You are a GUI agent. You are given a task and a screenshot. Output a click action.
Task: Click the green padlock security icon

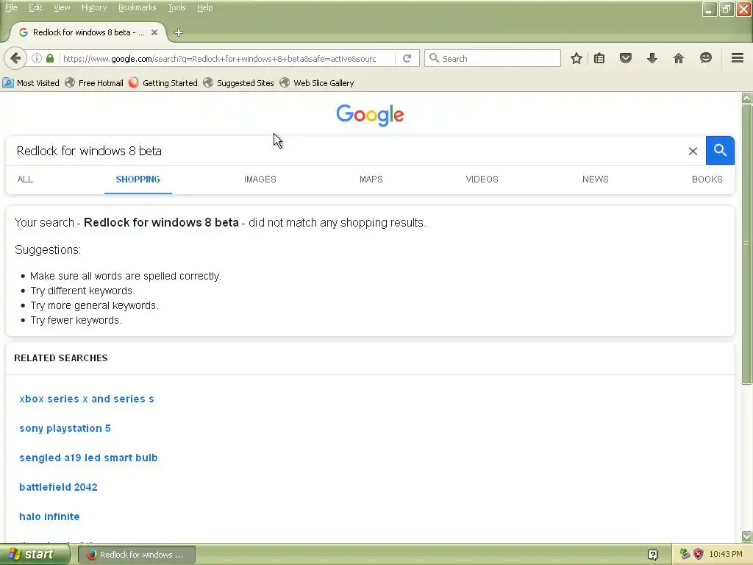pyautogui.click(x=50, y=59)
